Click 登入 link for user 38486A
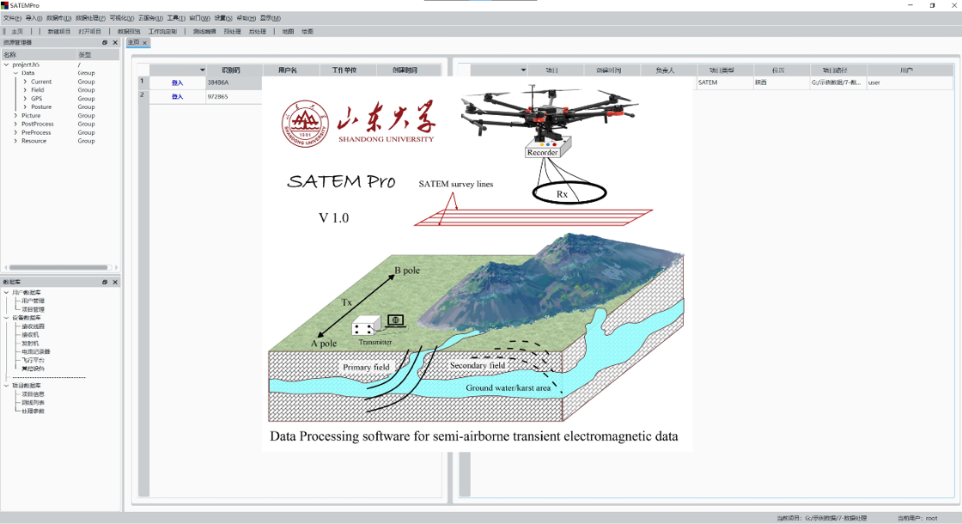Screen dimensions: 962x524 (x=177, y=83)
